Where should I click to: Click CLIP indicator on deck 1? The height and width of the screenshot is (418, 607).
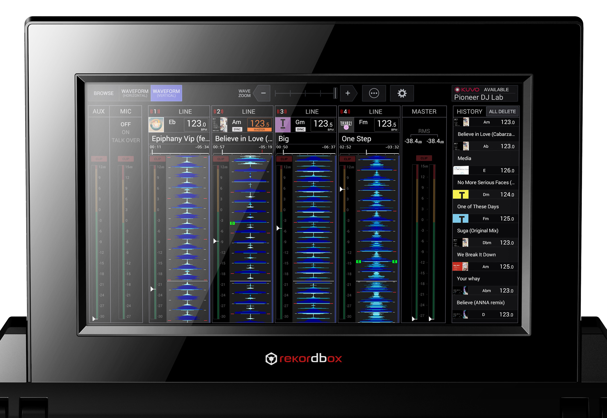click(157, 159)
